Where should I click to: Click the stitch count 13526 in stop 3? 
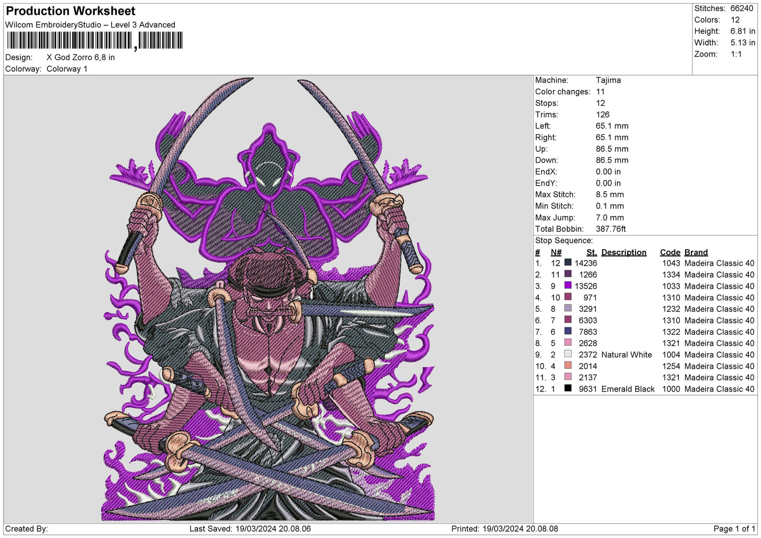coord(586,286)
